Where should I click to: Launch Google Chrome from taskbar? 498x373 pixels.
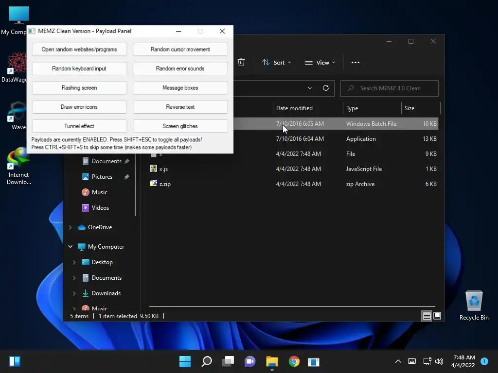tap(294, 361)
